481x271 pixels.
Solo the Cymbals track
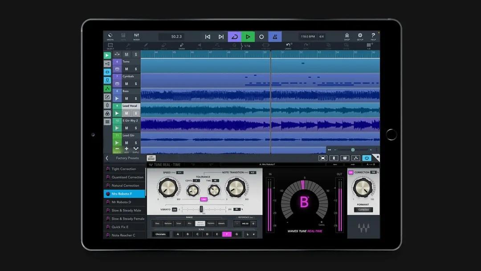[136, 84]
